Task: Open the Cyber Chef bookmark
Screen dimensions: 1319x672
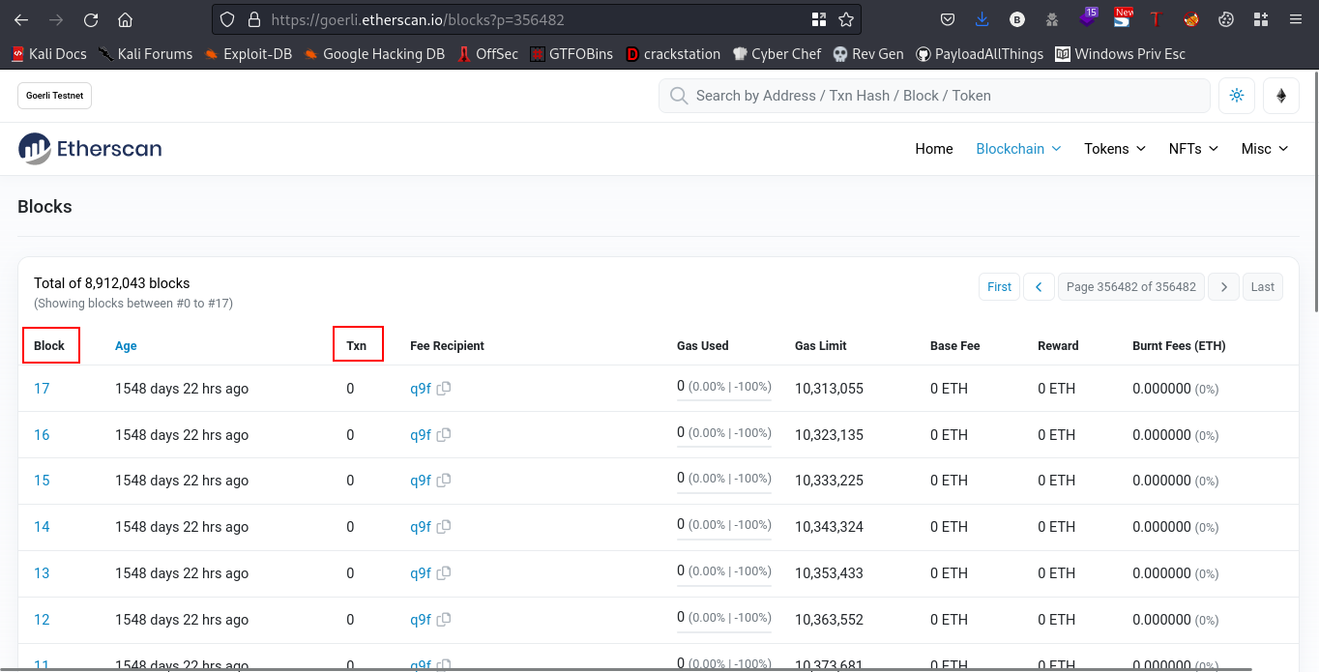Action: pos(777,54)
